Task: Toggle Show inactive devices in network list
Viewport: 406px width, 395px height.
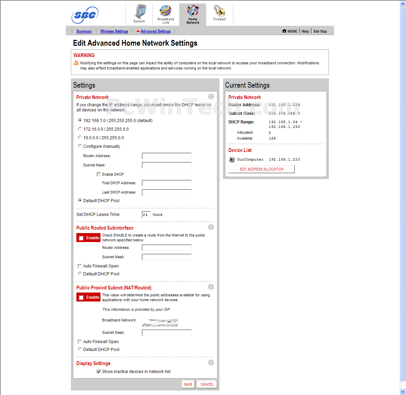Action: (x=99, y=372)
